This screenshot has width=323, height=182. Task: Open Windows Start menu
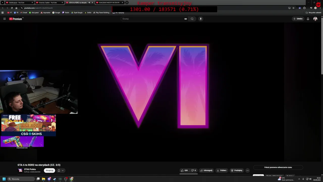click(x=4, y=179)
